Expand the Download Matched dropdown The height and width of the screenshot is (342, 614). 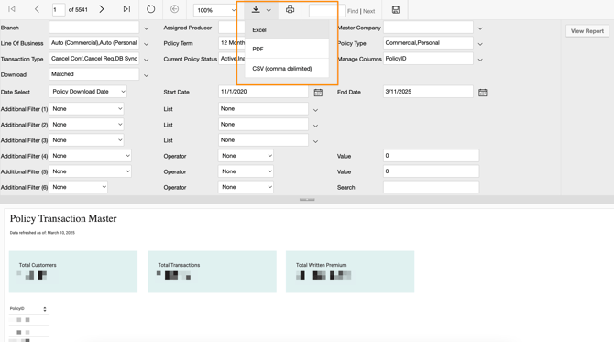pos(146,75)
